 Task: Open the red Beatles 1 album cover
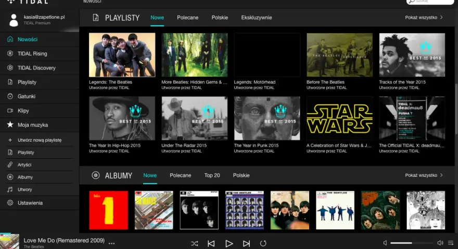(x=108, y=210)
